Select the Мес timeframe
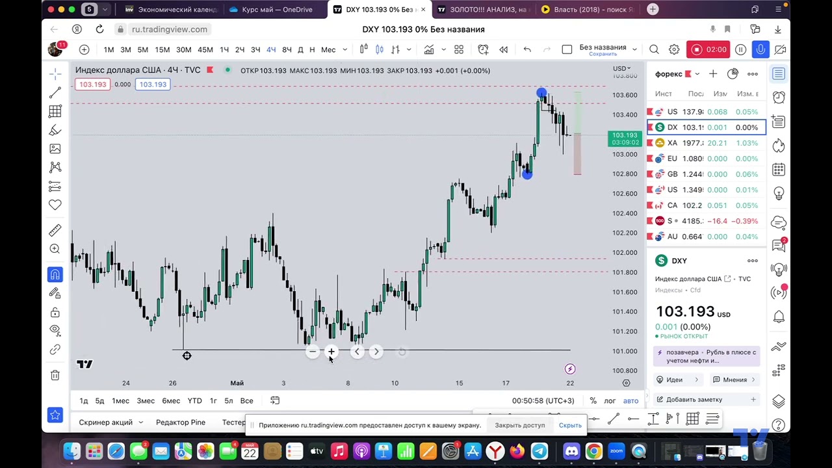The height and width of the screenshot is (468, 832). [328, 50]
